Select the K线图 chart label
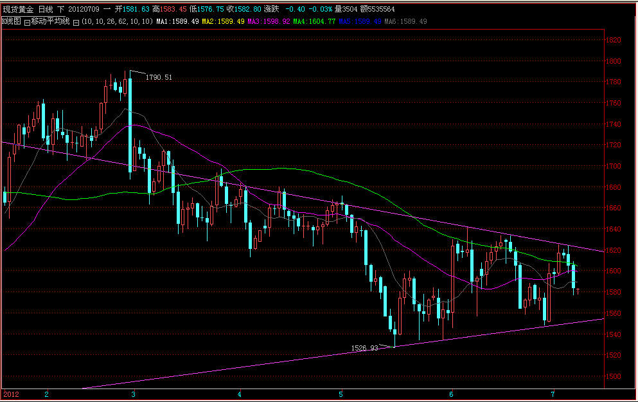This screenshot has width=638, height=402. tap(12, 21)
